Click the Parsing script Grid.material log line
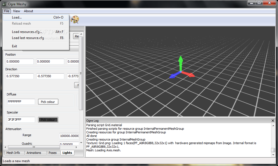Viewport: 278px width, 166px height. (104, 125)
